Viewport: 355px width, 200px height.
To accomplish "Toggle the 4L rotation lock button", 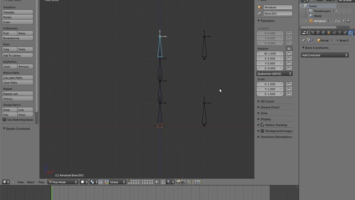I will click(x=289, y=49).
